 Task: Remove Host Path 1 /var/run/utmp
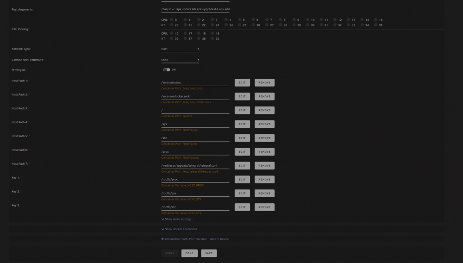[264, 82]
